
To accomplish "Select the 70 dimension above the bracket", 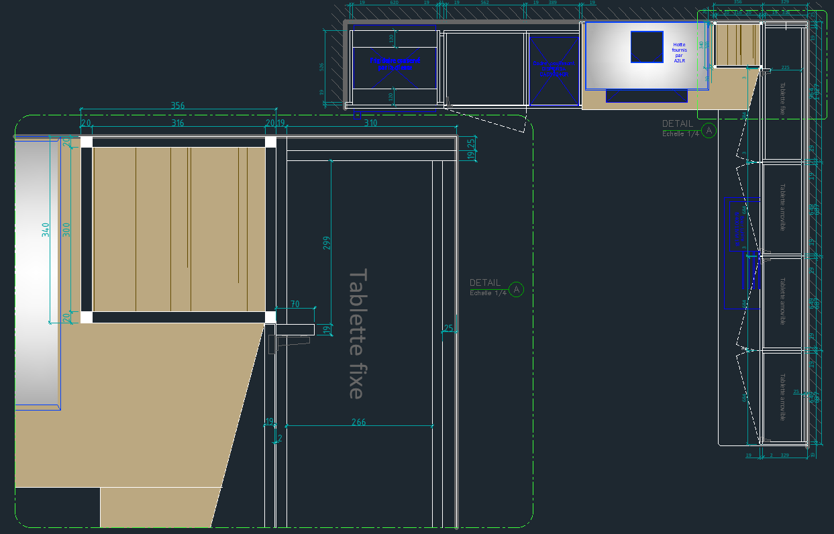I will 295,305.
